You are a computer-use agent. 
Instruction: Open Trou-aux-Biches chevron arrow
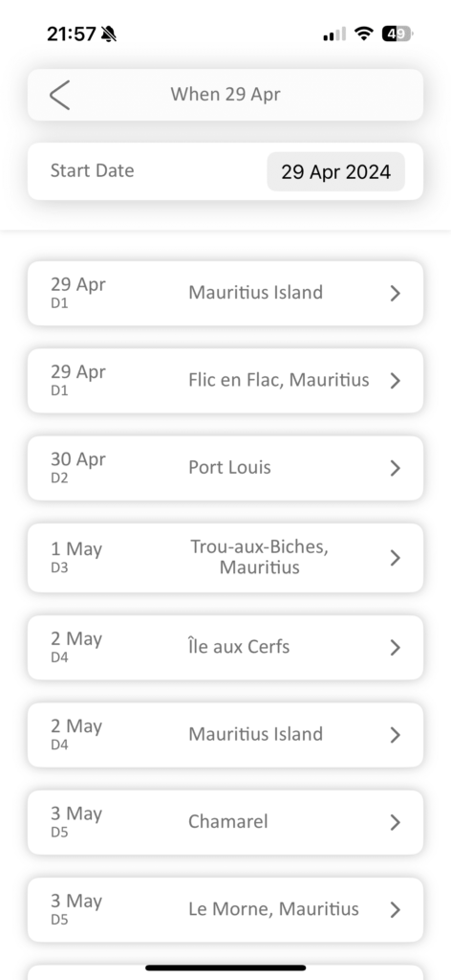tap(395, 558)
